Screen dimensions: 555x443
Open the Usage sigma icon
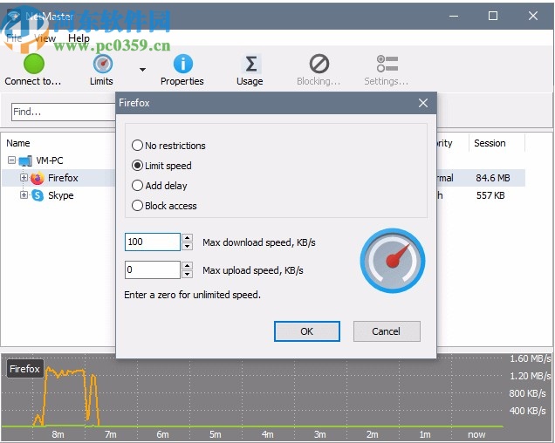[x=251, y=64]
